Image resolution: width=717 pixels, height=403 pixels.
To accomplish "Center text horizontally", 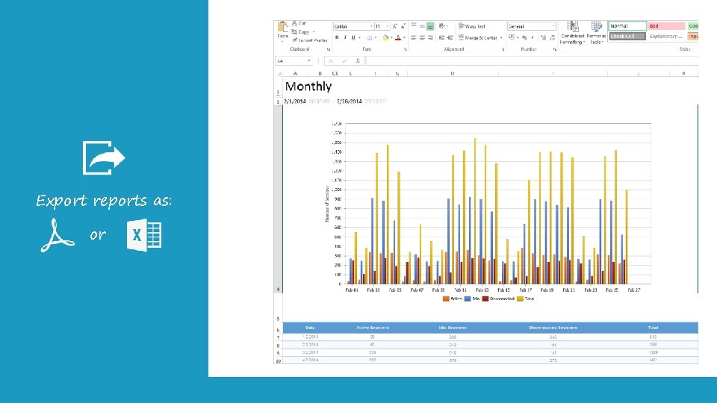I will pos(422,37).
